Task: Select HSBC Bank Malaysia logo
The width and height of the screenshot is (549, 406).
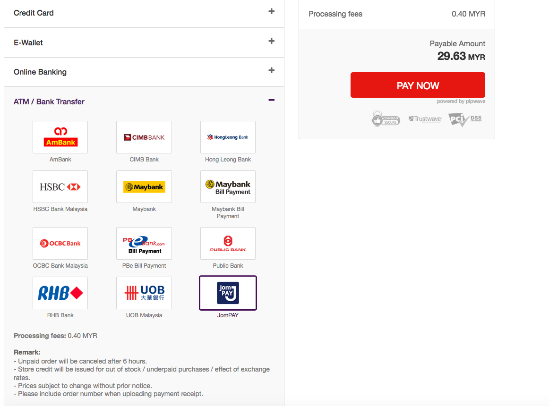Action: click(x=60, y=186)
